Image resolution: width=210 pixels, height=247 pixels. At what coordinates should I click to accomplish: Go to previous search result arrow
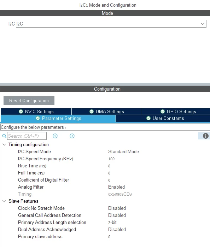pyautogui.click(x=55, y=136)
